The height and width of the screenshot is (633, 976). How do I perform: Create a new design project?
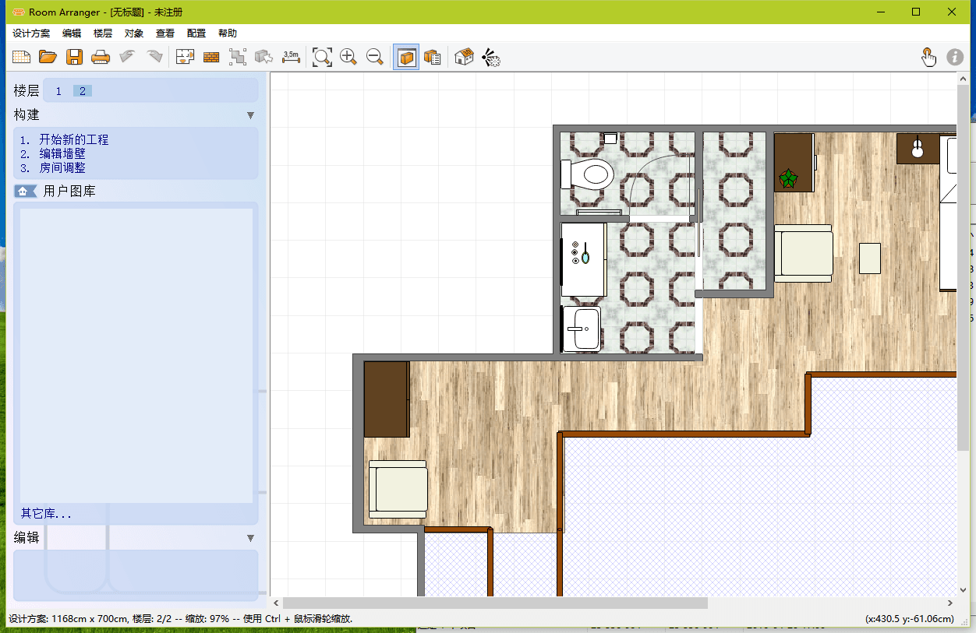pos(21,56)
